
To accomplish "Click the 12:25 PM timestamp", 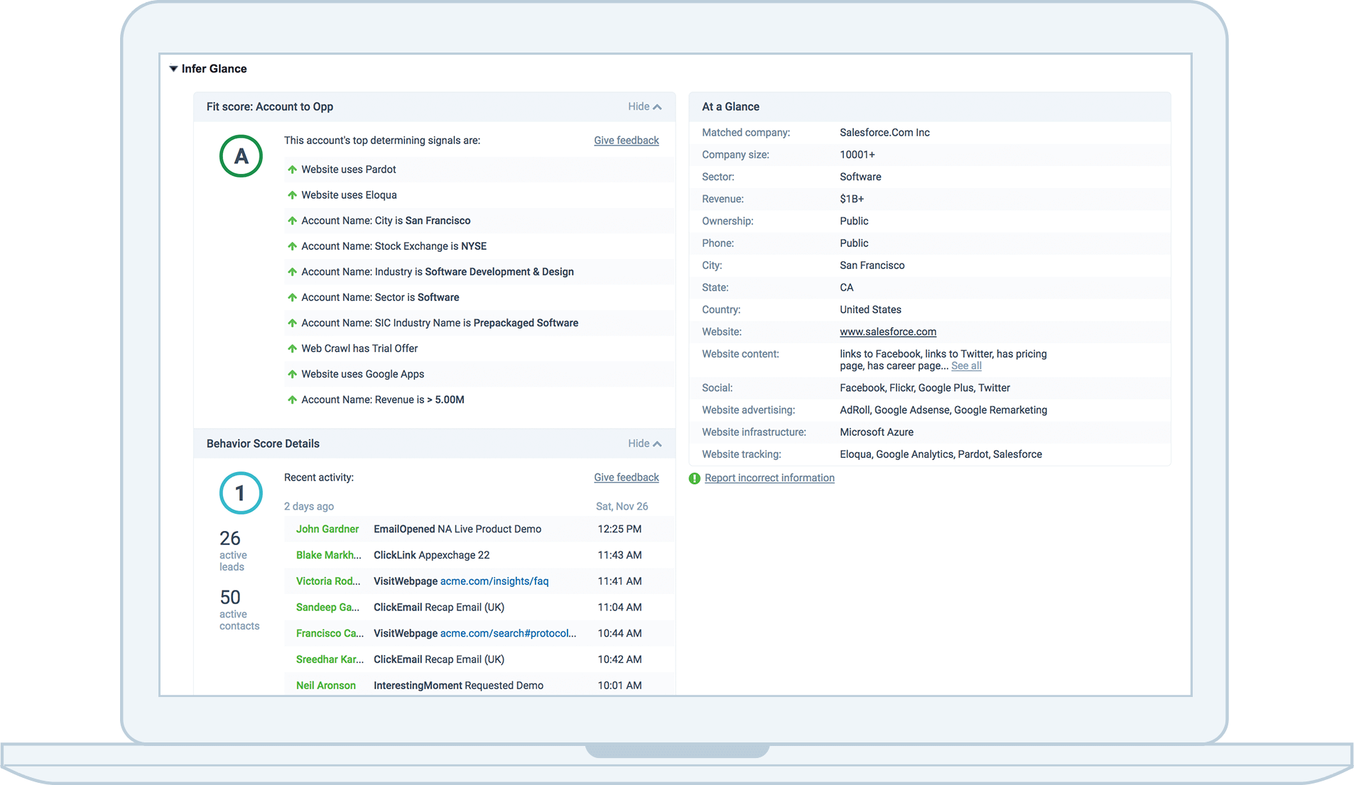I will [619, 529].
